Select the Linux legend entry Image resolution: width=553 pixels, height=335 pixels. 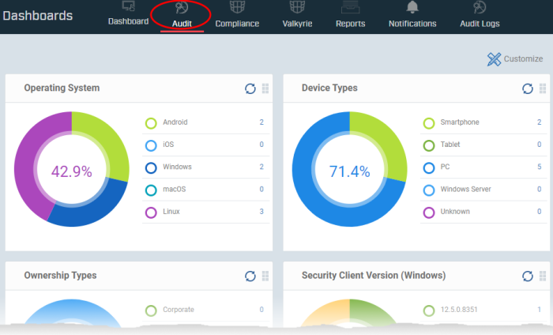coord(205,212)
